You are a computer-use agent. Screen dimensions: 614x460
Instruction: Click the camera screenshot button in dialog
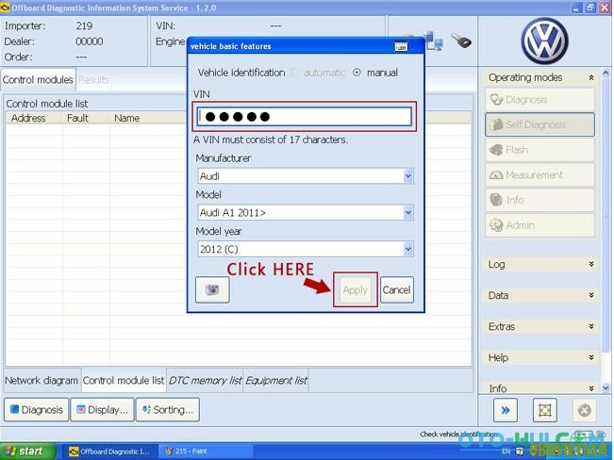tap(212, 289)
